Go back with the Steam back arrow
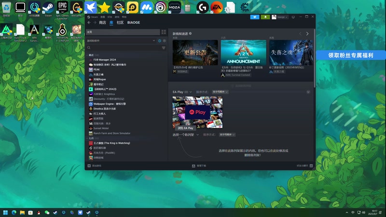Screen dimensions: 386x217 89,22
